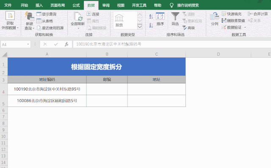The image size is (271, 168).
Task: Click the 地址 header cell
Action: 157,80
